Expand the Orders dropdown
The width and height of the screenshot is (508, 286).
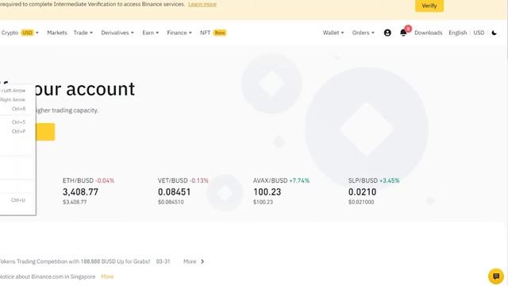pos(364,33)
